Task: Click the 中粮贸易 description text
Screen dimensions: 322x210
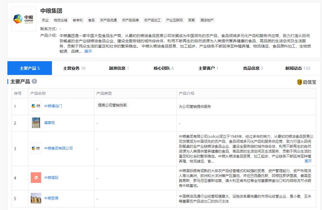Action: pyautogui.click(x=245, y=199)
